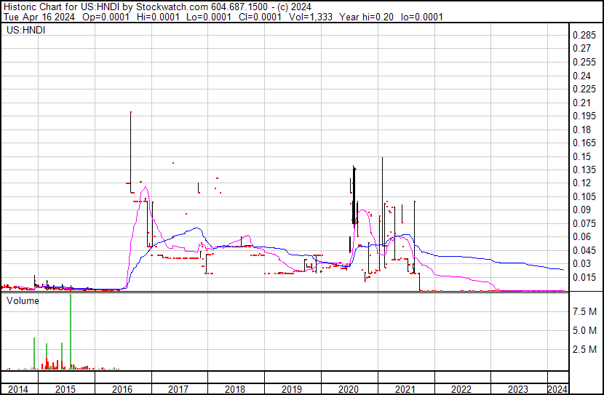Select the 2015 year on time axis
Viewport: 604px width, 395px height.
(x=66, y=389)
